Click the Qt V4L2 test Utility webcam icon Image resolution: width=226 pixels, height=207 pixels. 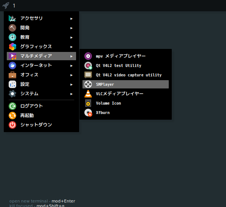click(88, 65)
